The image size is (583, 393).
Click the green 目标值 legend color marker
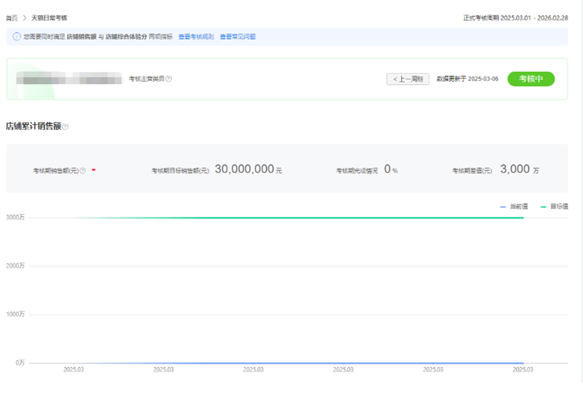pos(543,206)
